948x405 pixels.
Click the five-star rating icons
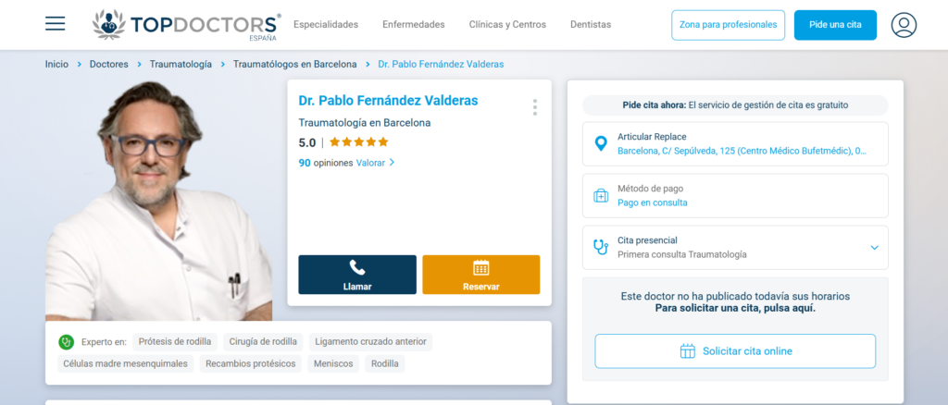tap(358, 142)
